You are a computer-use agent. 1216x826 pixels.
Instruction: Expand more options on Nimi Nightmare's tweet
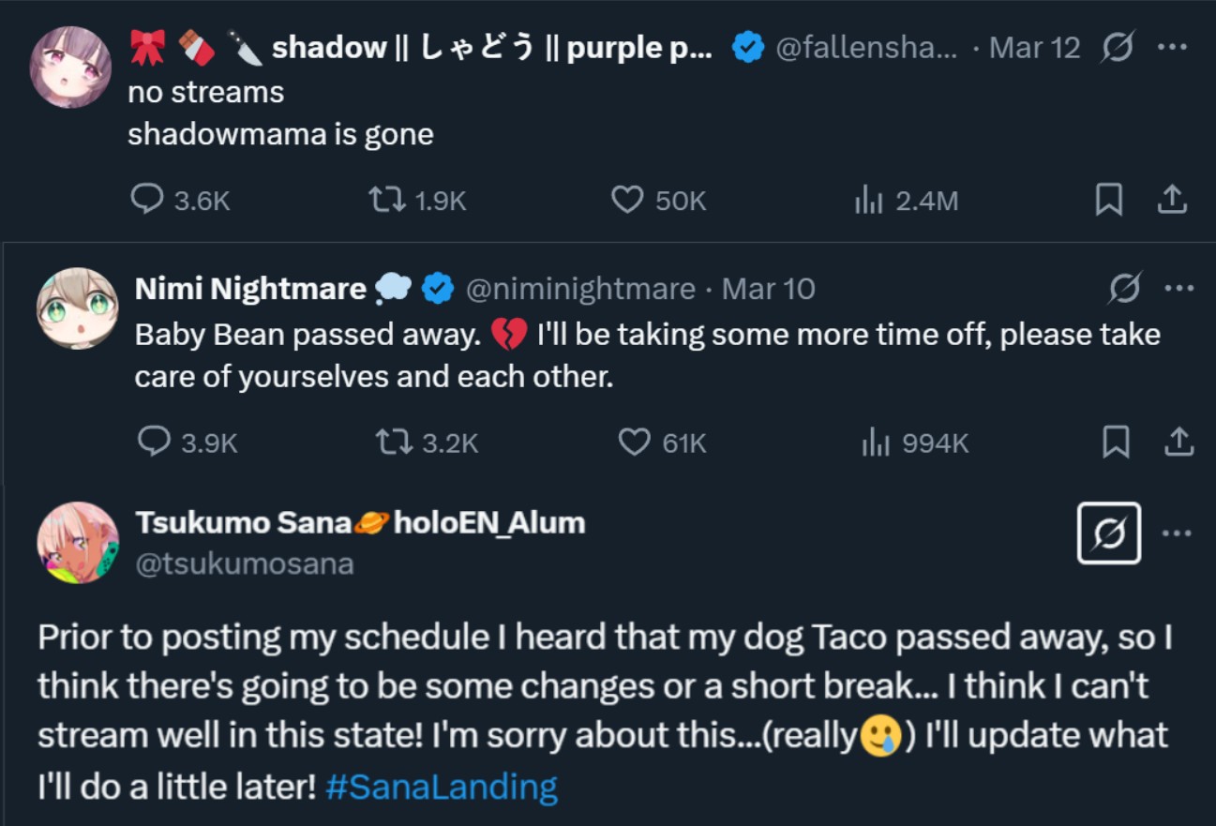tap(1178, 289)
